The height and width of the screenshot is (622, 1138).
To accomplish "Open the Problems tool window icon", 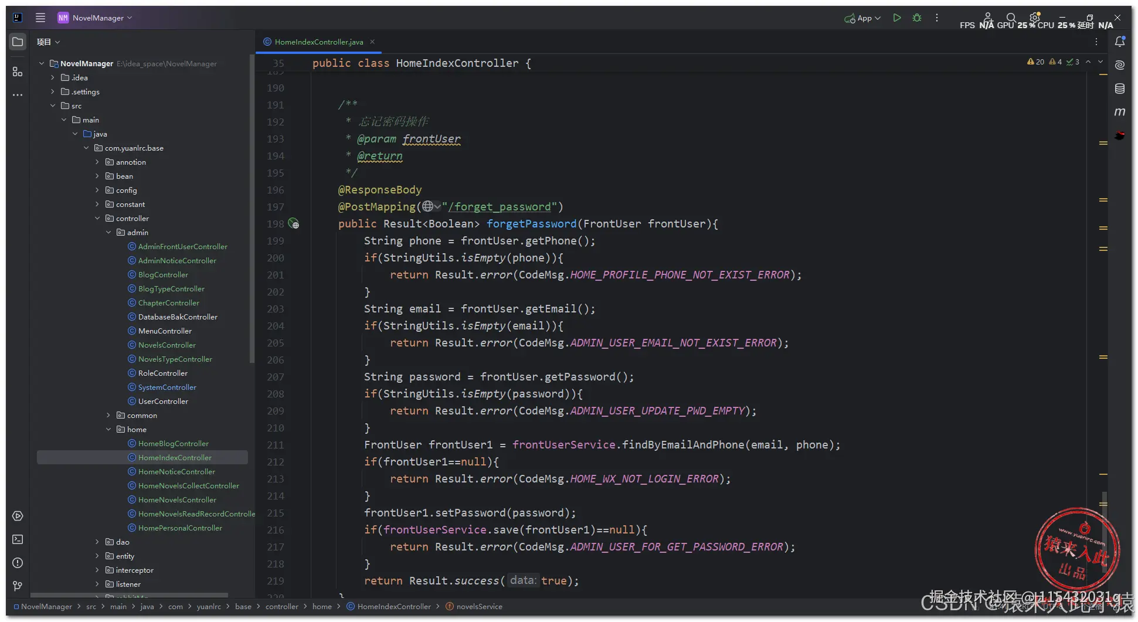I will pyautogui.click(x=18, y=563).
